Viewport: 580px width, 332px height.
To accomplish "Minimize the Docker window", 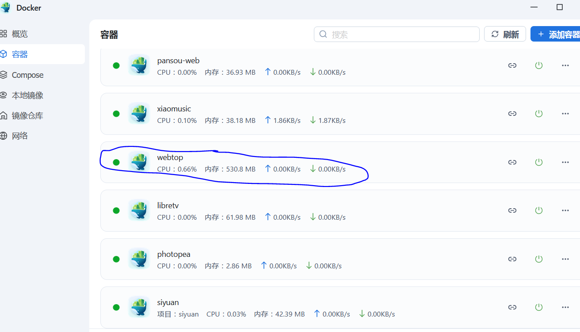I will click(535, 8).
